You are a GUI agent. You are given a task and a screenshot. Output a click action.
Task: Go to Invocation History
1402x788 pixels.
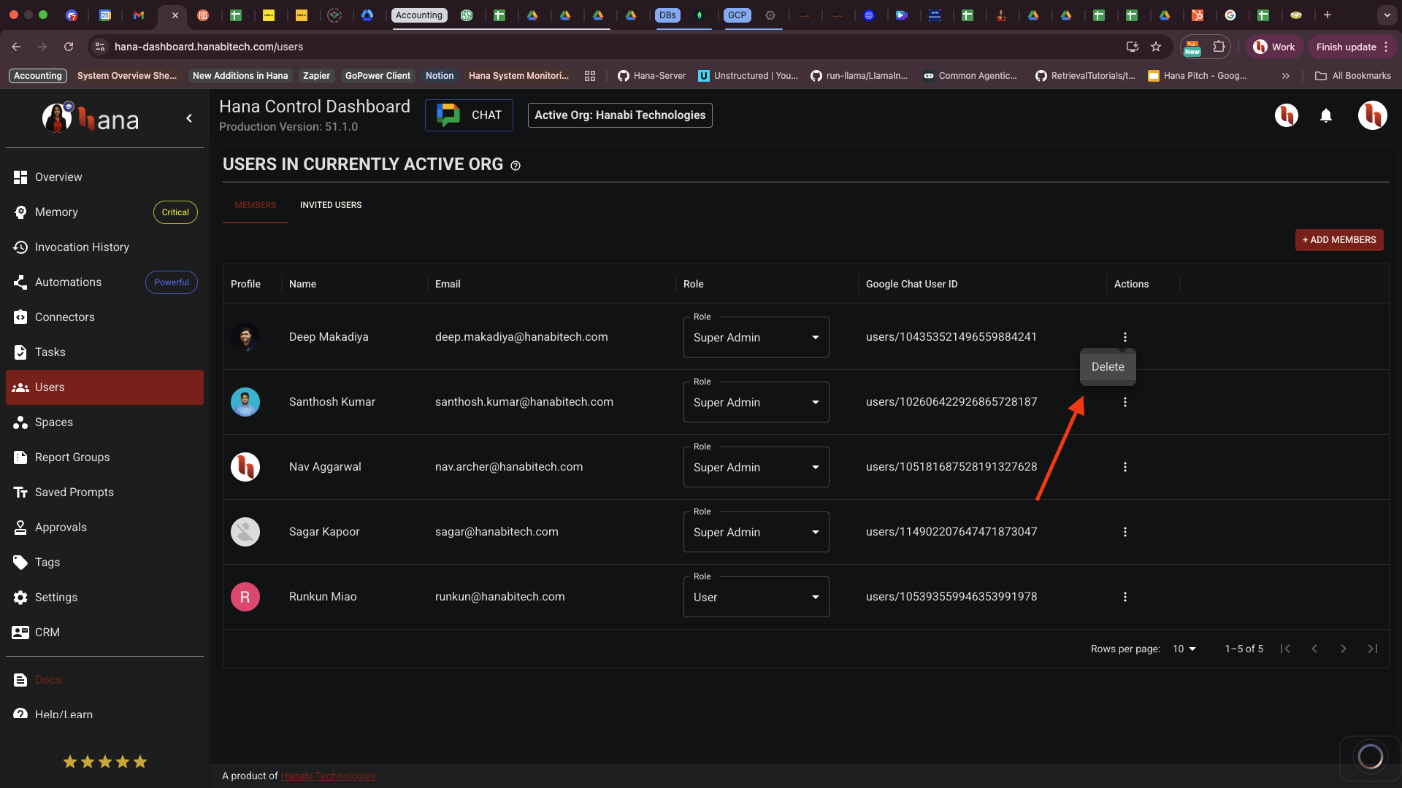coord(104,247)
